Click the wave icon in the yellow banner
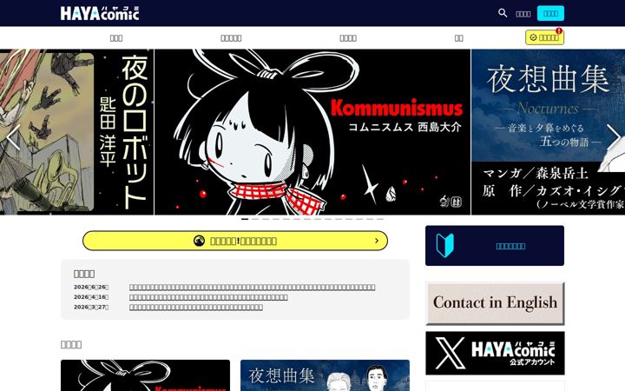Viewport: 625px width, 391px height. point(199,241)
